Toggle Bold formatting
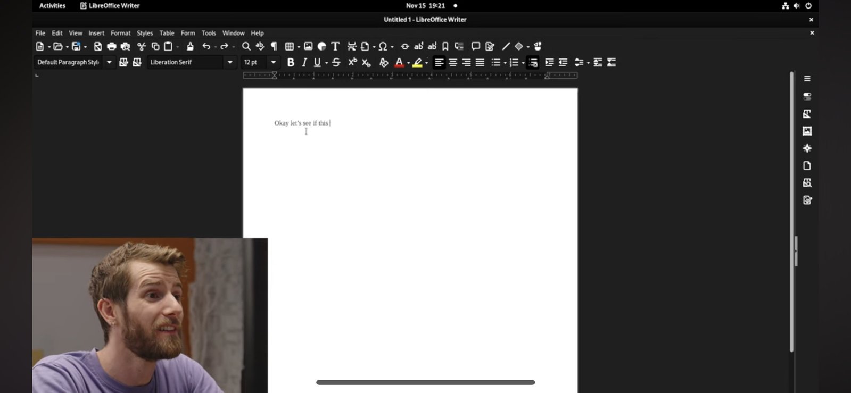This screenshot has width=851, height=393. (291, 63)
